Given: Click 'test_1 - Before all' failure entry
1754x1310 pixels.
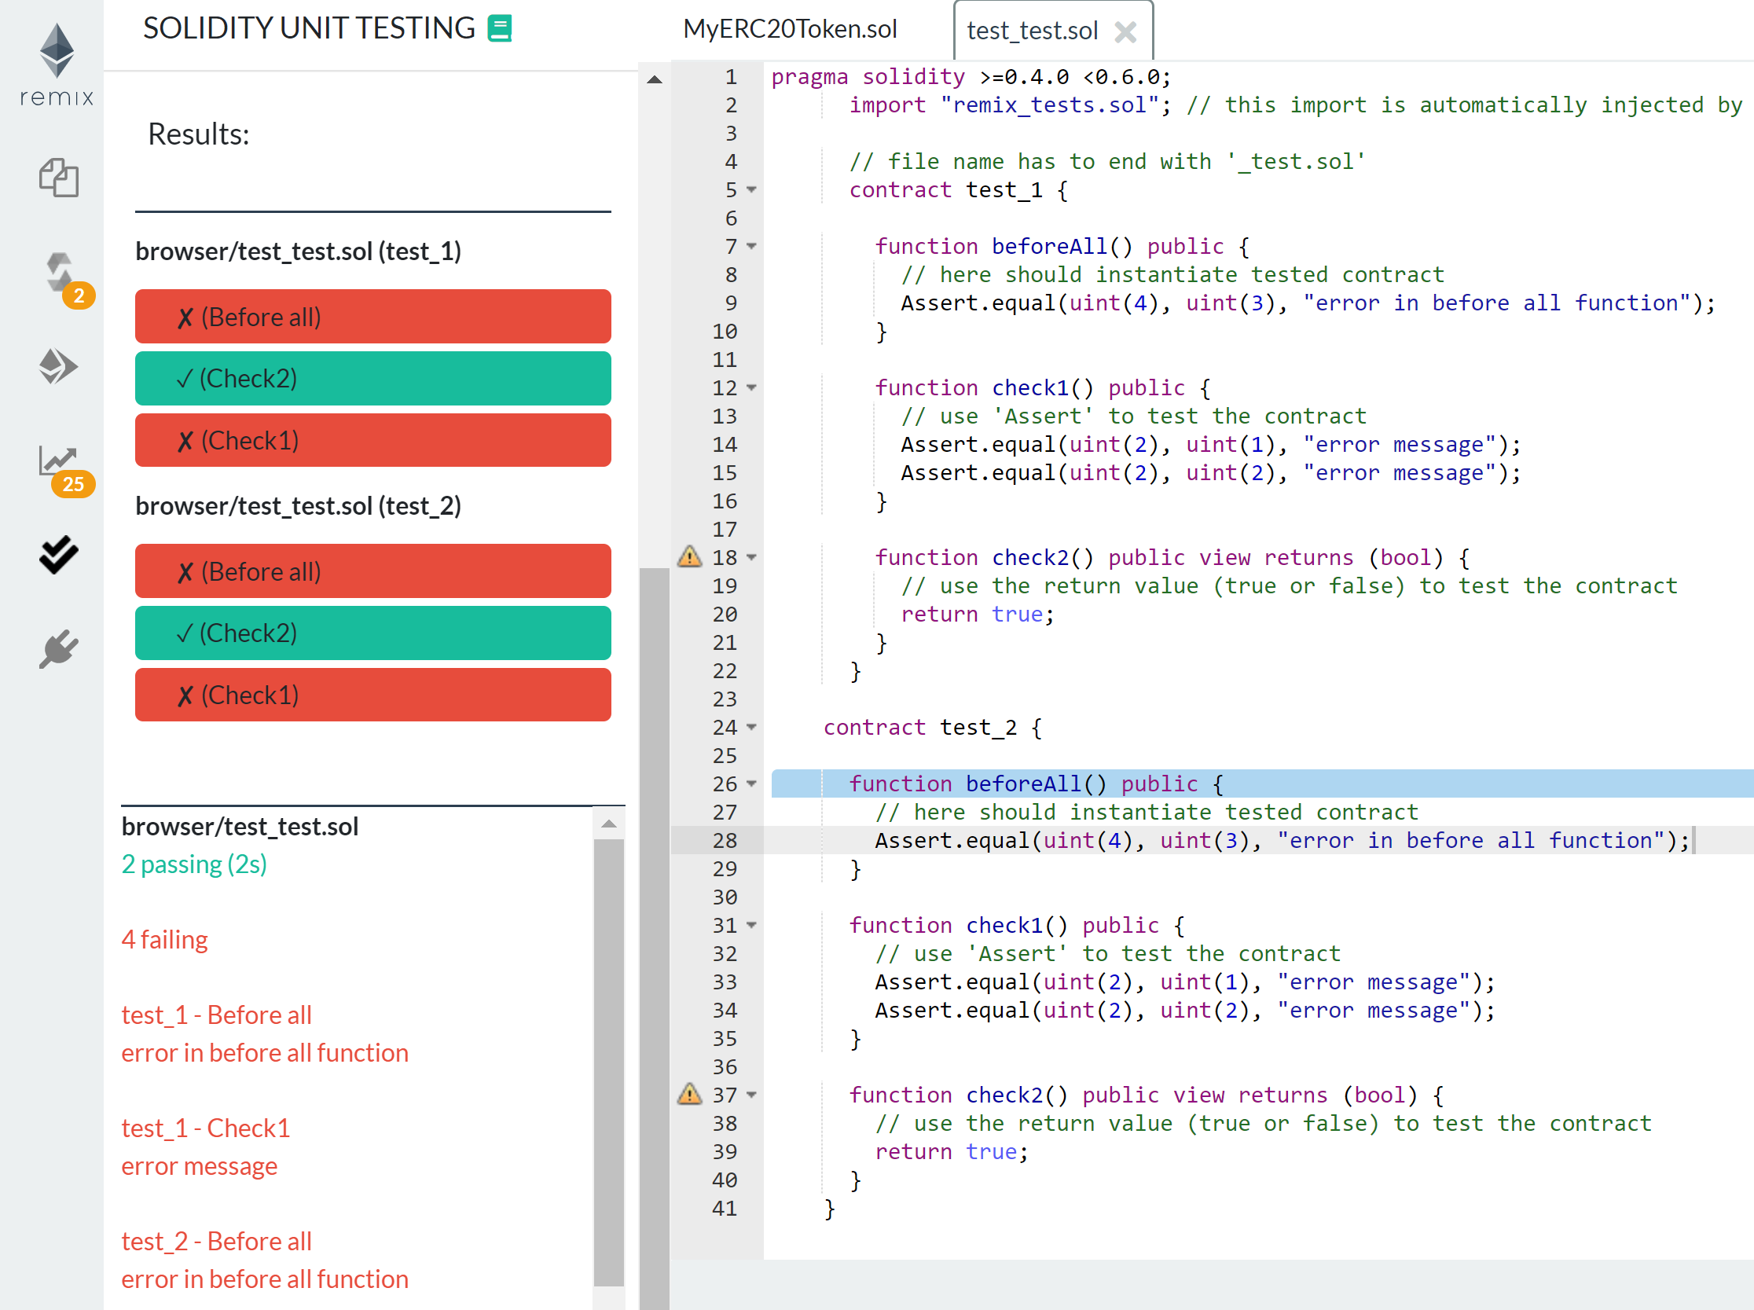Looking at the screenshot, I should (x=216, y=1015).
